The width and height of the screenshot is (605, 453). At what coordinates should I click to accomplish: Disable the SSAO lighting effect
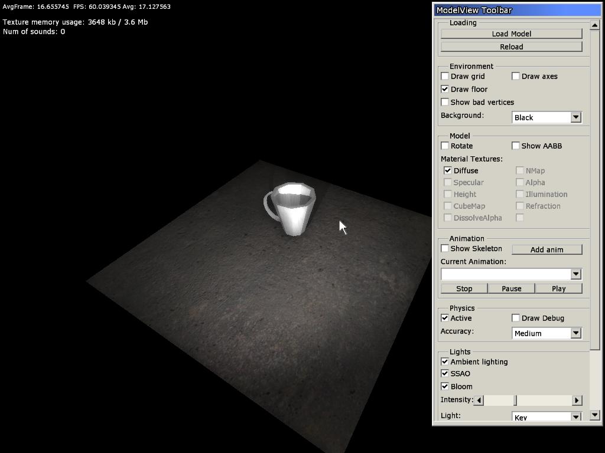[445, 373]
